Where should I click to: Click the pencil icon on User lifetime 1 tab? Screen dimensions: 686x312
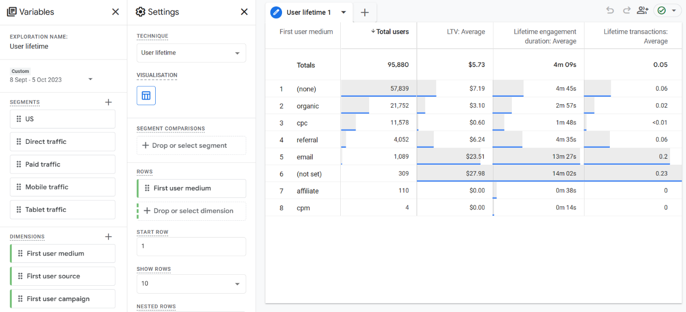coord(276,12)
